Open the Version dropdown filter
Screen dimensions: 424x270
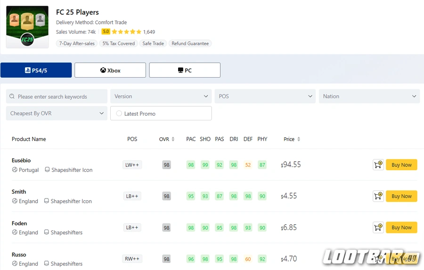(x=161, y=96)
